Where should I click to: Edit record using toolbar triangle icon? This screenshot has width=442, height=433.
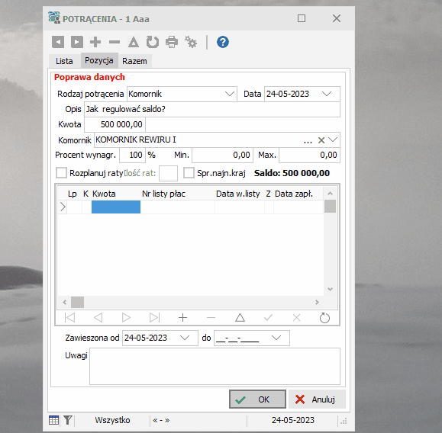134,42
